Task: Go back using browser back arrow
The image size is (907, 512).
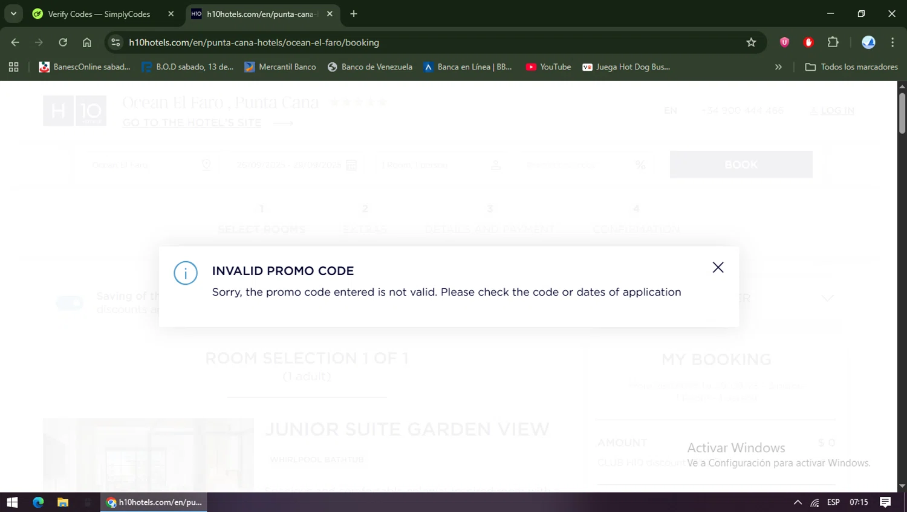Action: 15,42
